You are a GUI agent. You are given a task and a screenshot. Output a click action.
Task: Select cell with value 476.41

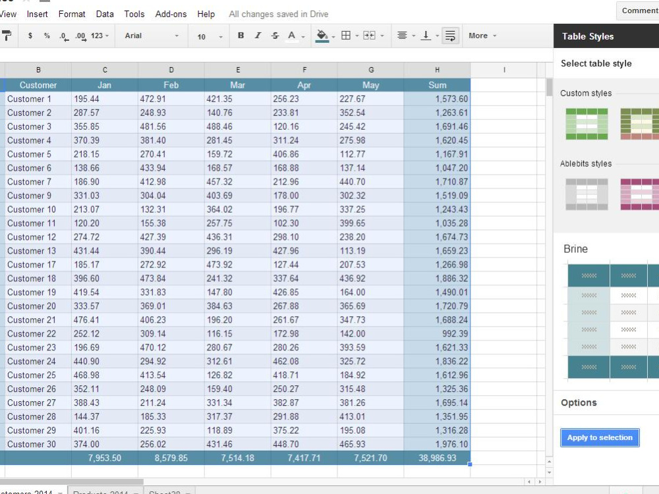pyautogui.click(x=105, y=320)
